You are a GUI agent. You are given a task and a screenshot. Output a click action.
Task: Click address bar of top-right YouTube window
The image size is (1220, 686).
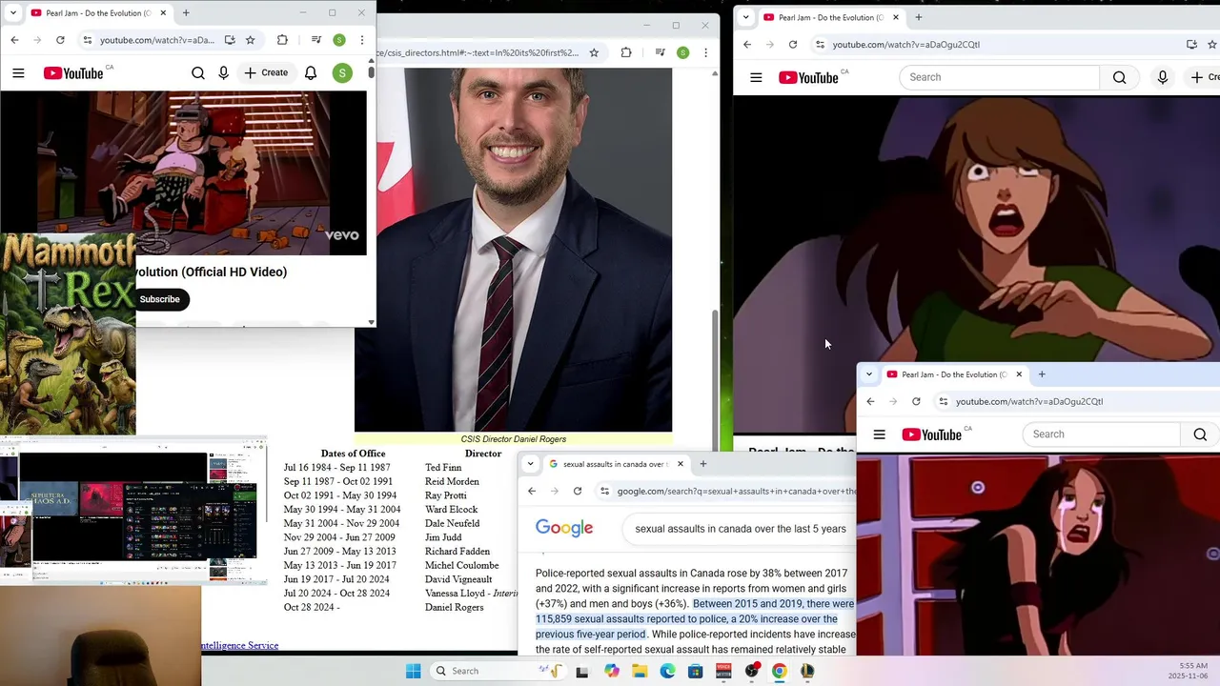(x=996, y=44)
